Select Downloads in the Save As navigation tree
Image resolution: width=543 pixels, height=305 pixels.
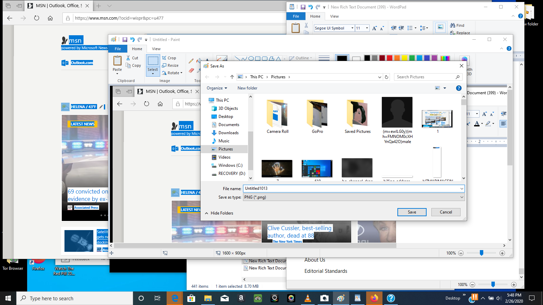tap(228, 133)
